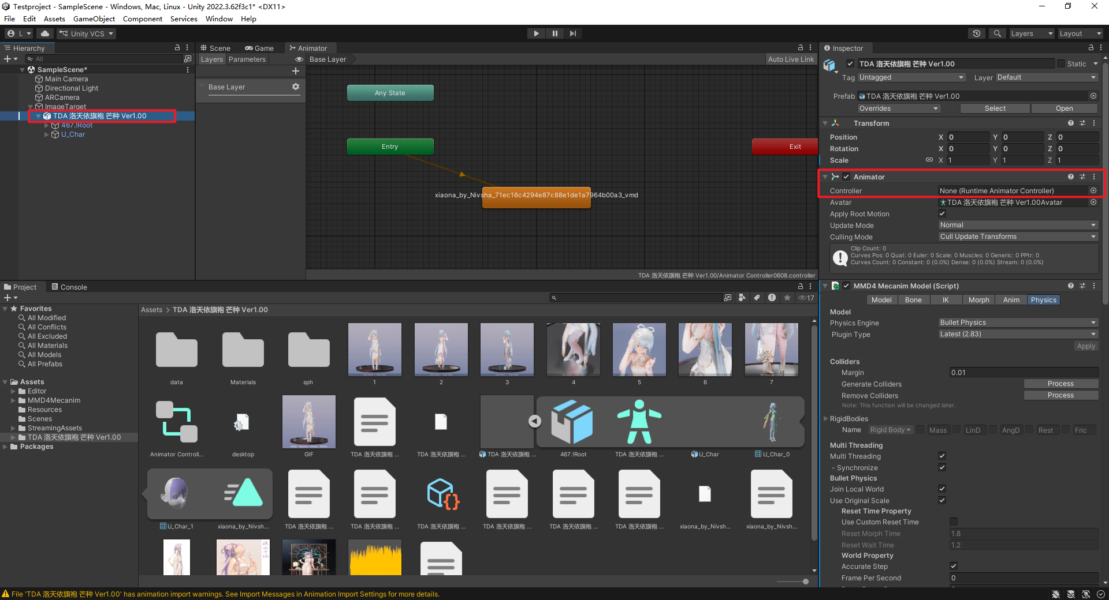Open the Update Mode dropdown

(x=1018, y=225)
